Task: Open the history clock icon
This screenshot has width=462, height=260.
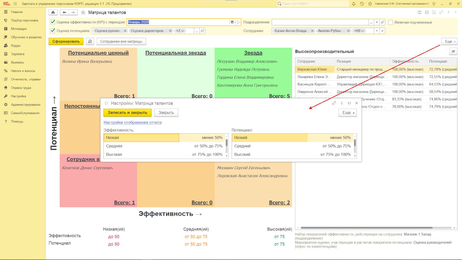Action: 362,4
